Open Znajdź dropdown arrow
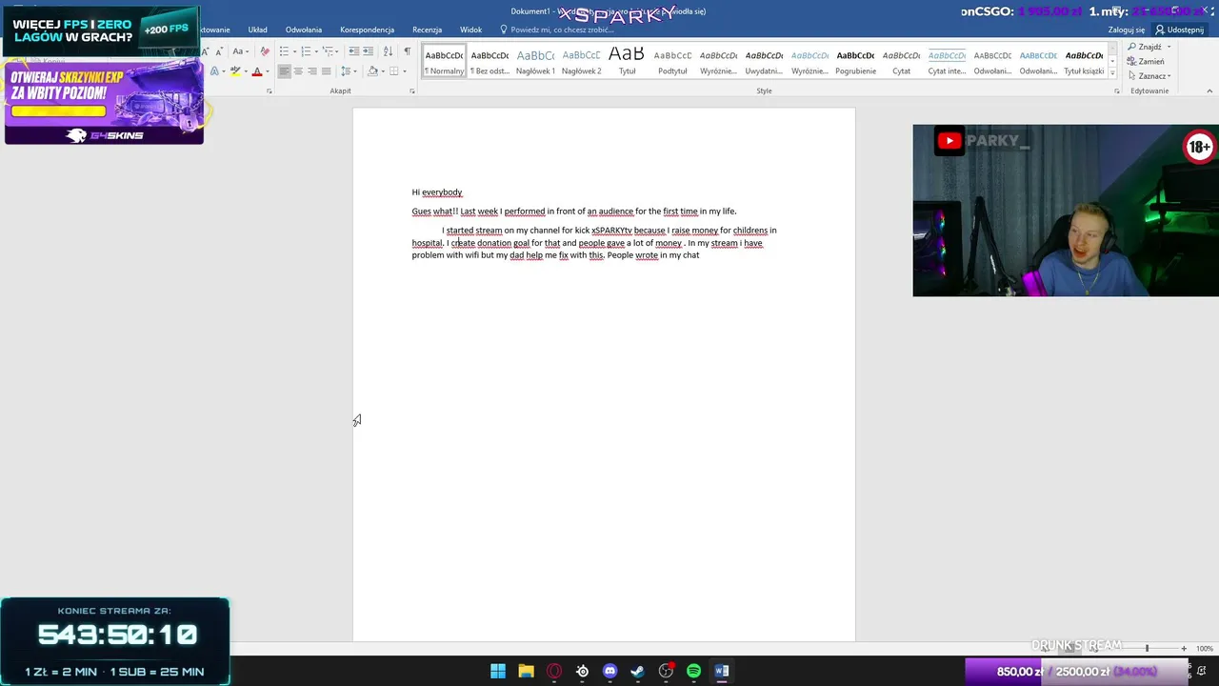The height and width of the screenshot is (686, 1219). coord(1169,47)
